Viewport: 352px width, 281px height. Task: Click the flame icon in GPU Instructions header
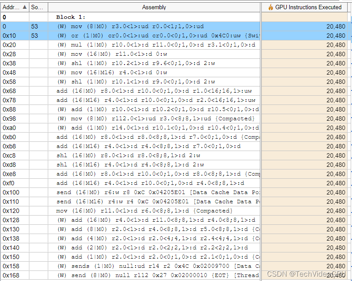270,7
